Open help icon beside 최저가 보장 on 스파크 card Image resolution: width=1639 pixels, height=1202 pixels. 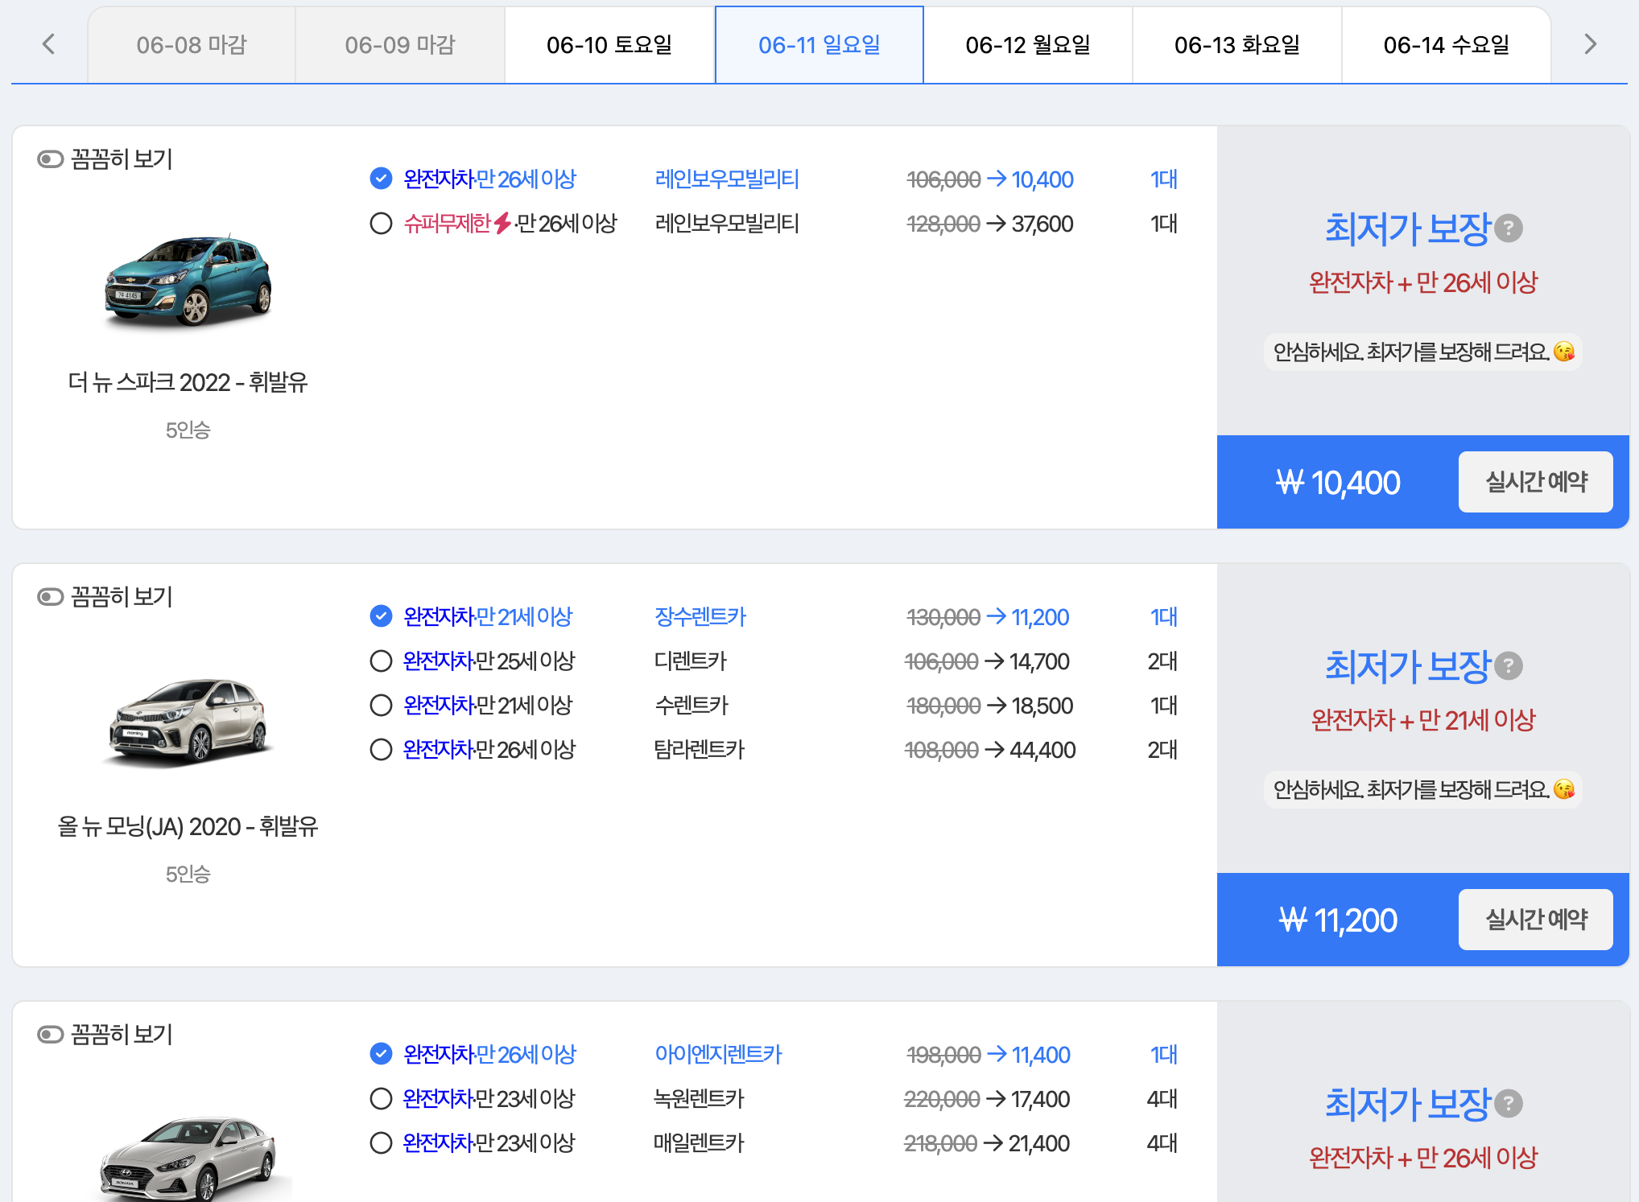1509,228
